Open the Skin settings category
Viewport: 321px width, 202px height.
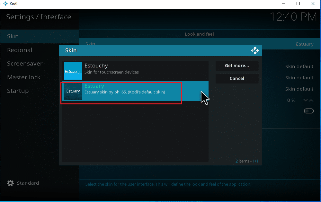tap(39, 36)
